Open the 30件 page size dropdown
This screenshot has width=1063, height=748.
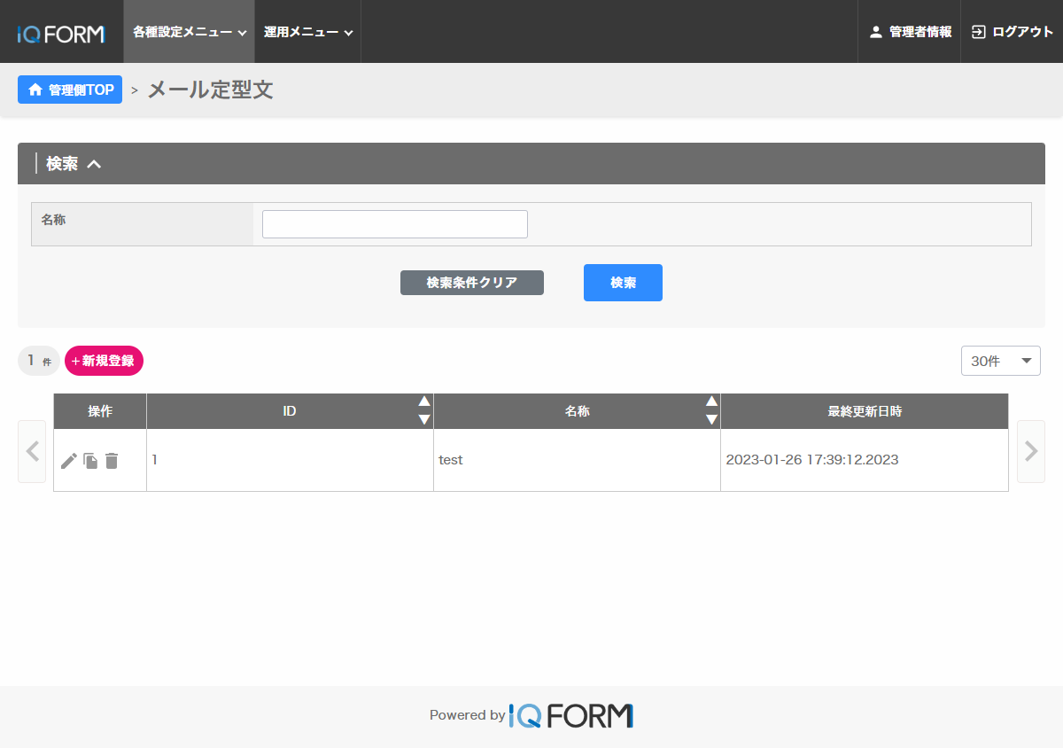pos(1000,361)
